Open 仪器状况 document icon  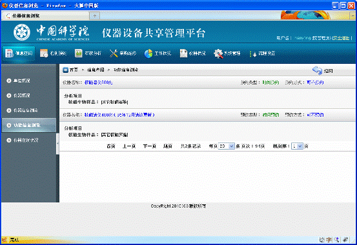click(183, 54)
